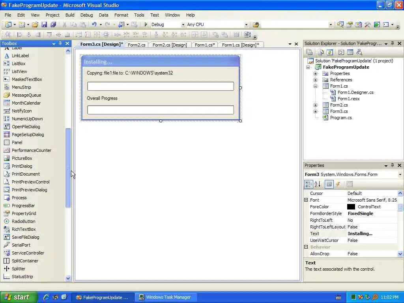The image size is (404, 303).
Task: Expand the Form2.cs node
Action: (x=315, y=105)
